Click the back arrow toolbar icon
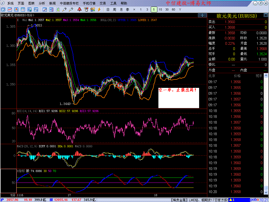This screenshot has height=202, width=269. [x=3, y=9]
